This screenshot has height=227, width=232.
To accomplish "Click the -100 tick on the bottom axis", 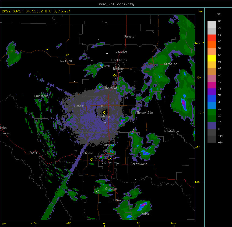I will (34, 223).
